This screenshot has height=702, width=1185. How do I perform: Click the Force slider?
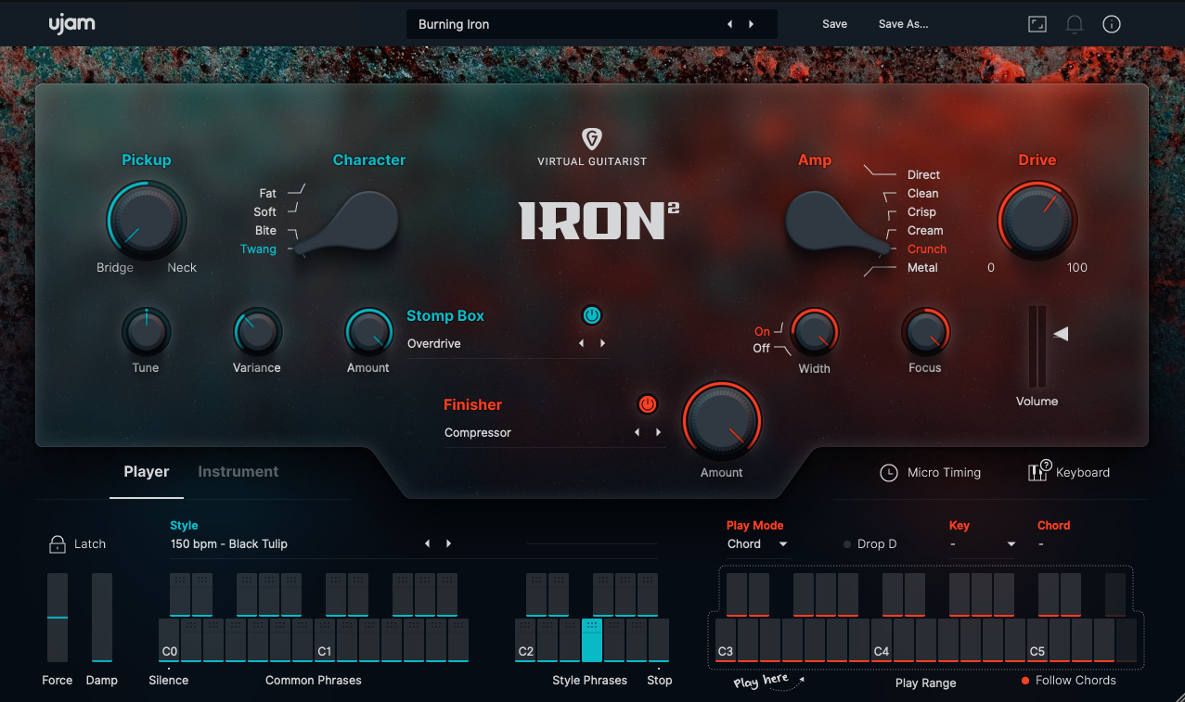coord(58,617)
